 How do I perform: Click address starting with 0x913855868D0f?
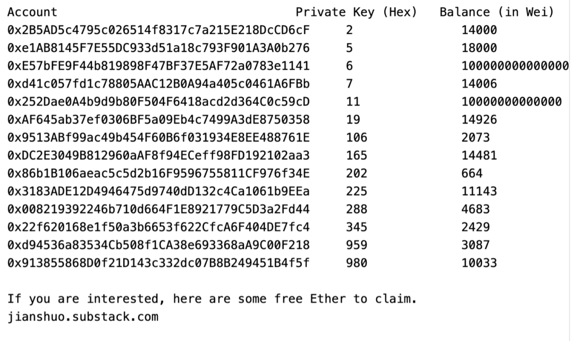pyautogui.click(x=158, y=263)
